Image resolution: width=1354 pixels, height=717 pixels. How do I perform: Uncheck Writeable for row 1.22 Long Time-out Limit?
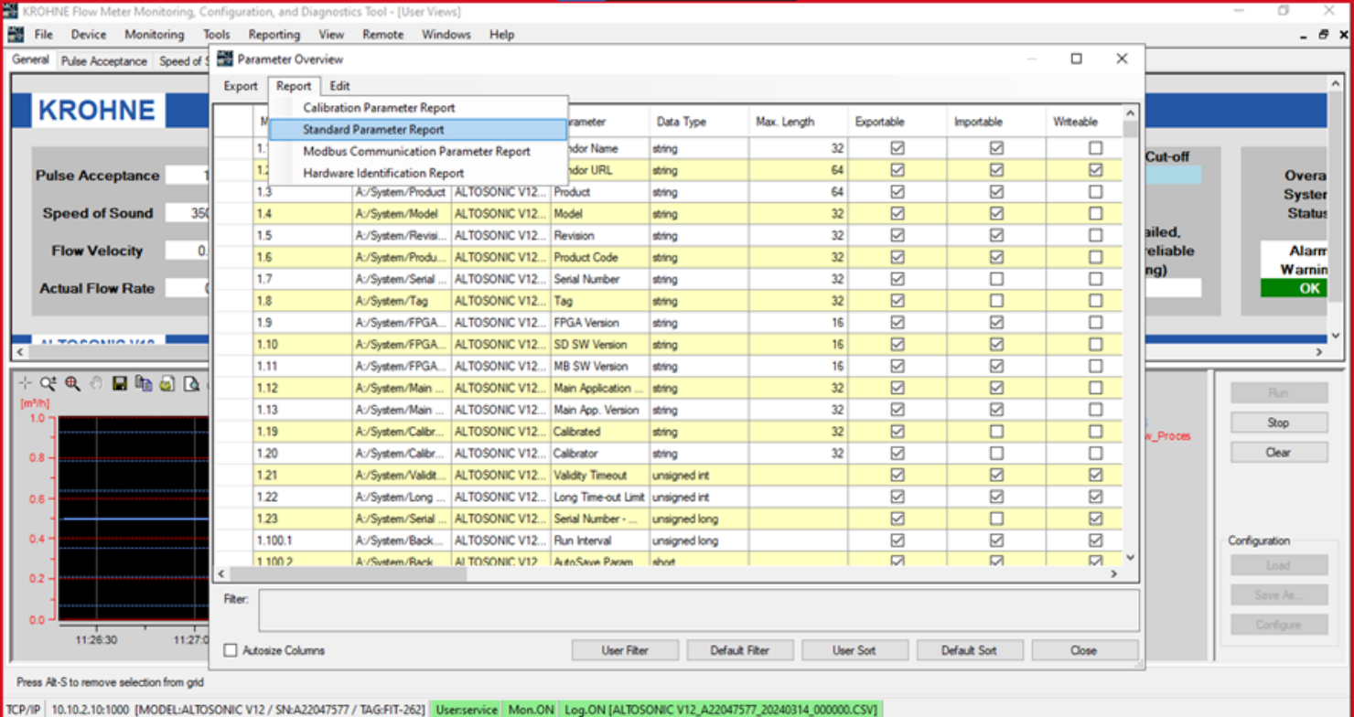pos(1095,497)
